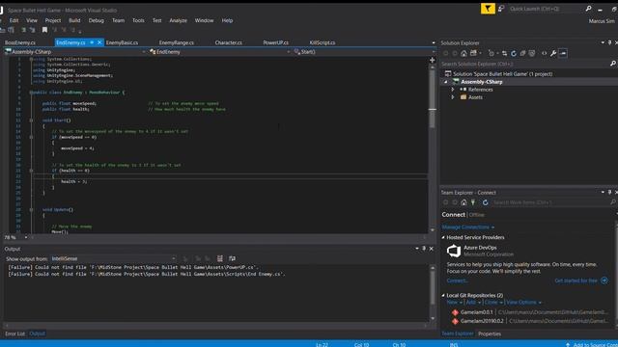Click the View Code icon

544,53
